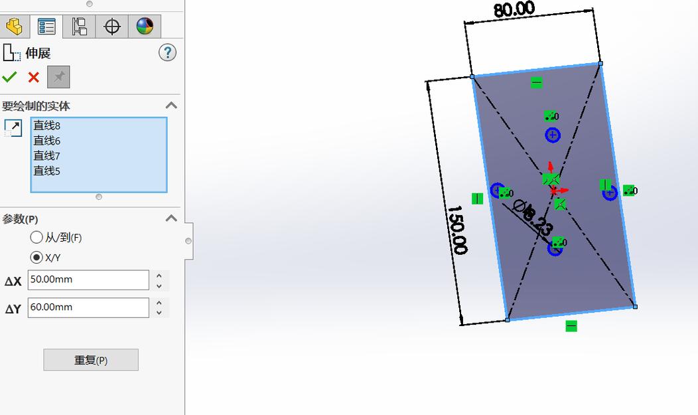Click the ConfigurationManager tab icon
This screenshot has height=415, width=698.
79,26
